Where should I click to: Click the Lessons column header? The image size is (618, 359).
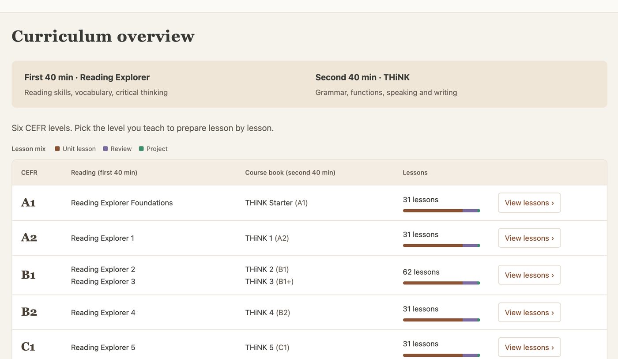tap(415, 173)
